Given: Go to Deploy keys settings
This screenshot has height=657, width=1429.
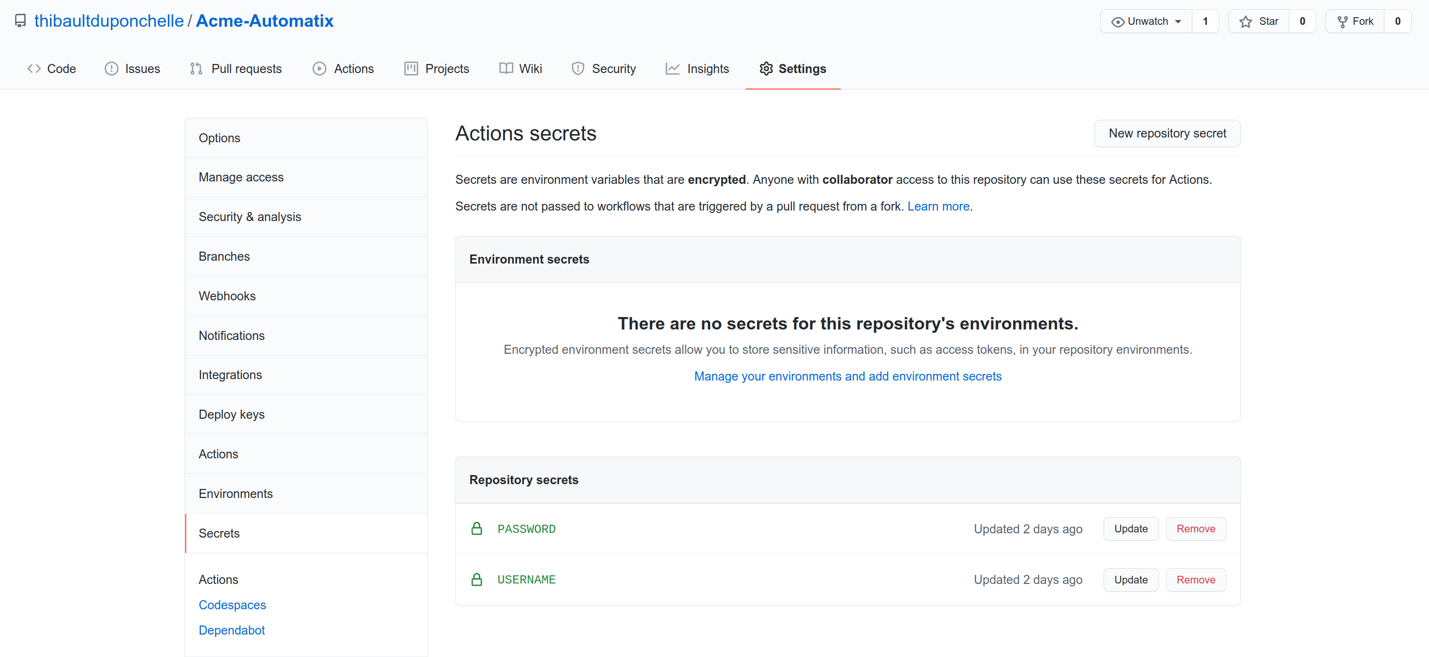Looking at the screenshot, I should [x=306, y=415].
